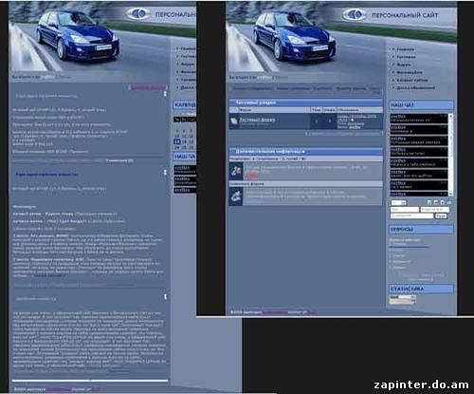Screen dimensions: 474x394
Task: Open Фотоальбом in the forum page side menu
Action: pyautogui.click(x=410, y=72)
